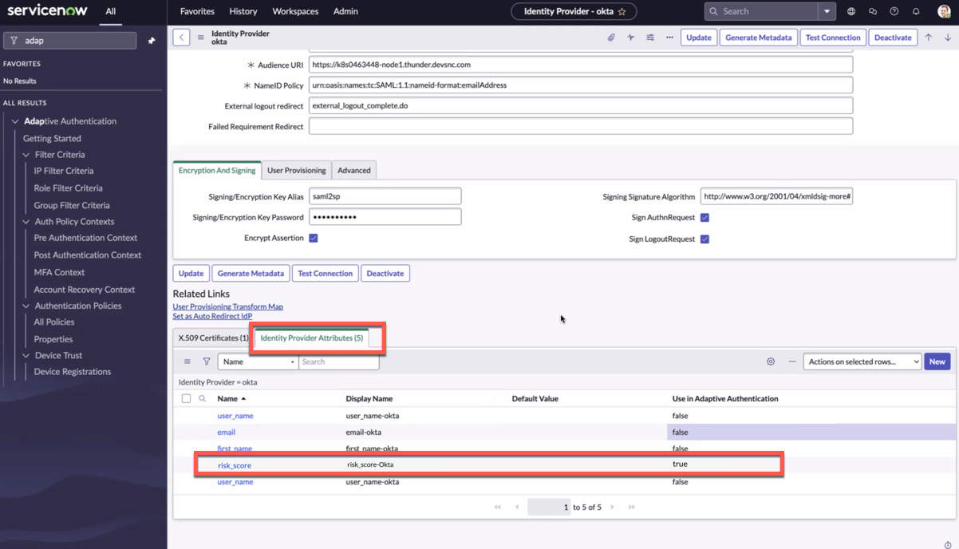The width and height of the screenshot is (959, 549).
Task: Collapse Auth Policy Contexts group
Action: tap(26, 222)
